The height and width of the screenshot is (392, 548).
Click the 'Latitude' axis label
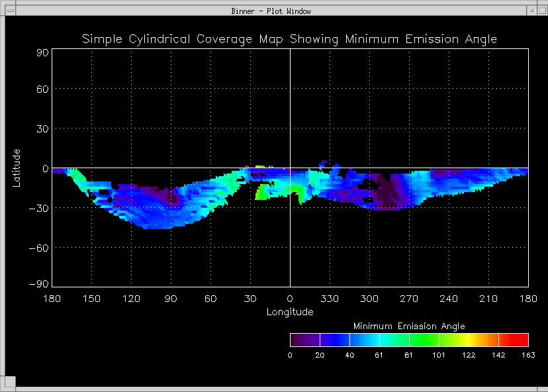point(17,168)
